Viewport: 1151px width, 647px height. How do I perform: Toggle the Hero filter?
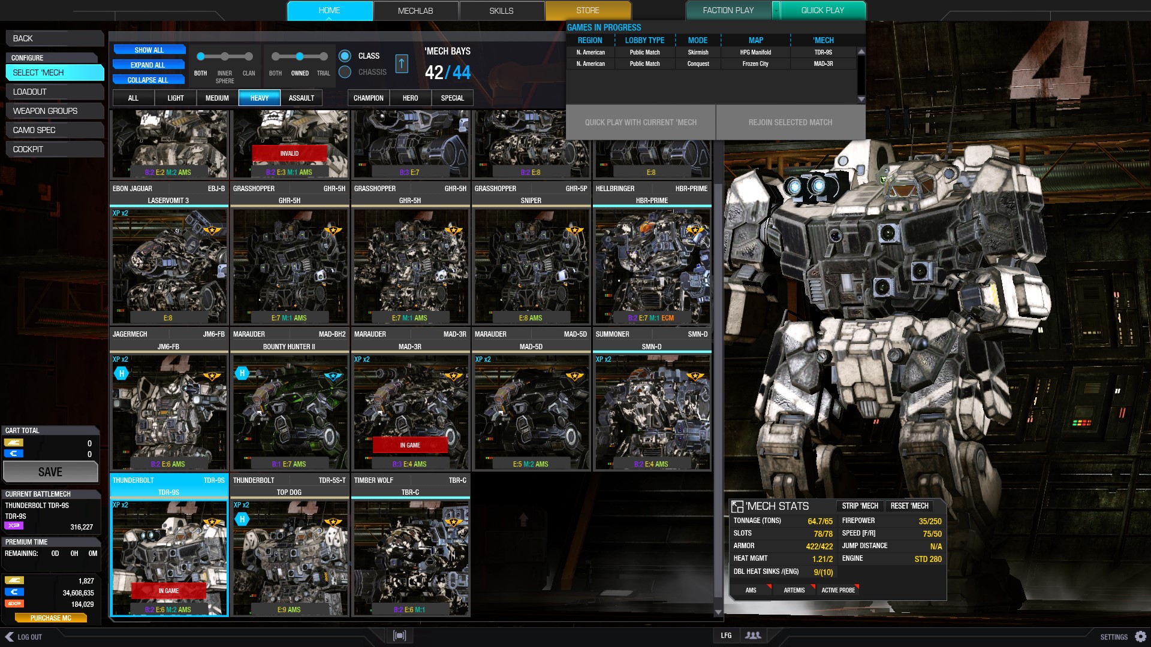(x=411, y=98)
